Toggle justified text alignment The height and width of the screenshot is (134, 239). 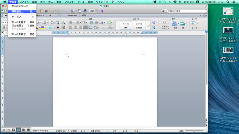85,27
